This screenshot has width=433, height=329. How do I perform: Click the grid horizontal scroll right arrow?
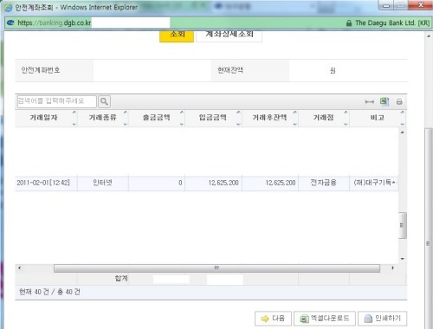pos(392,268)
